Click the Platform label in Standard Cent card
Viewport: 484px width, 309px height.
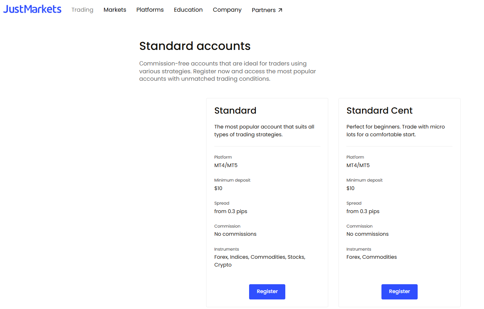click(355, 157)
